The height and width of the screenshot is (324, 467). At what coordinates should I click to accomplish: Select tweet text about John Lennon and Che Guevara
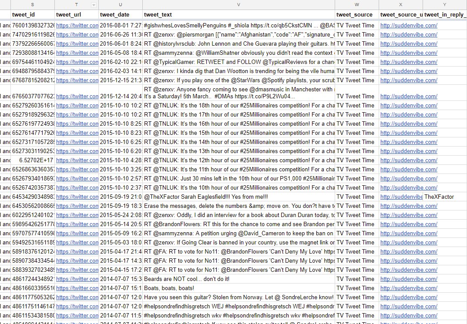(x=239, y=44)
